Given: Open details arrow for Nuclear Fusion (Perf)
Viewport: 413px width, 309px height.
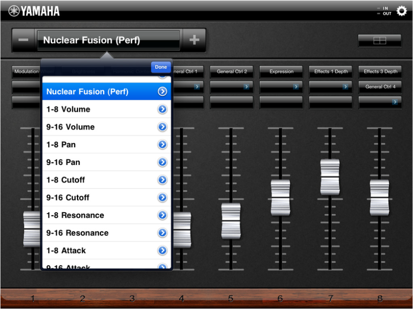Looking at the screenshot, I should [x=162, y=92].
